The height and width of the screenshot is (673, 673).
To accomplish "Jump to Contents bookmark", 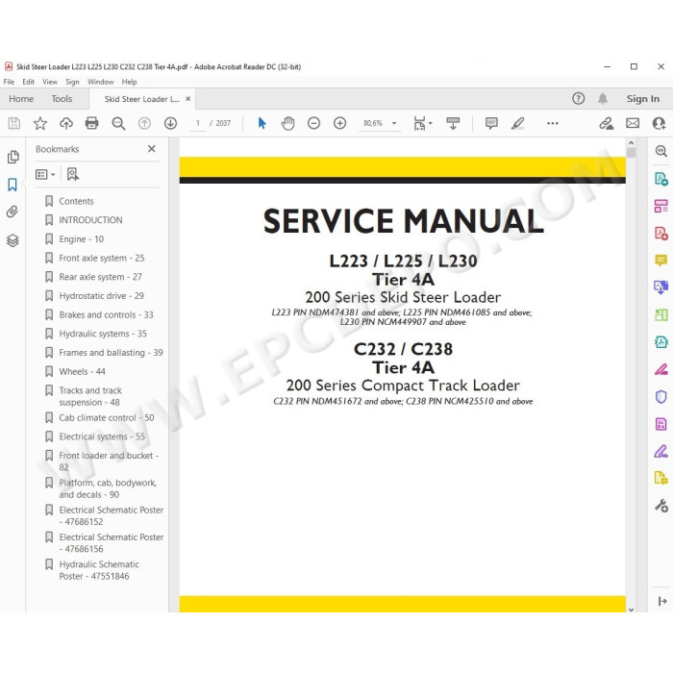I will [76, 201].
